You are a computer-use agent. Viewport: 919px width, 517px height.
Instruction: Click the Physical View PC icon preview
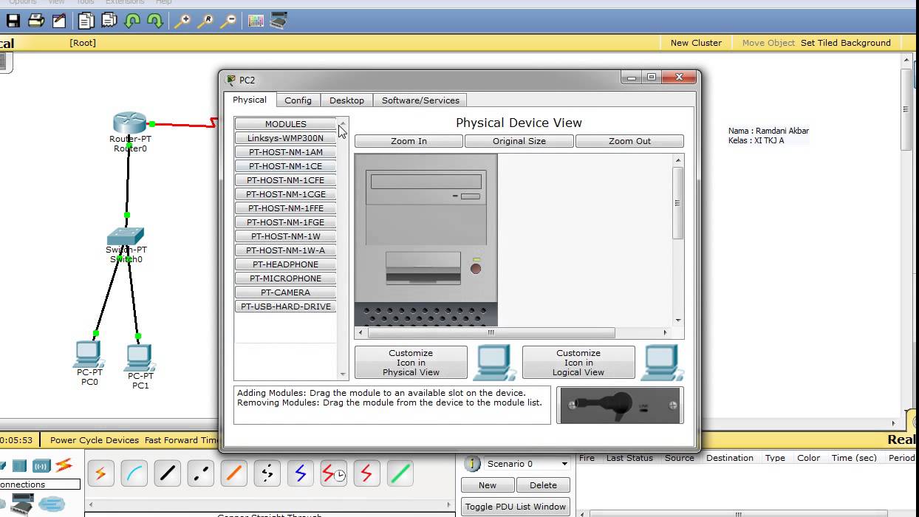[494, 363]
